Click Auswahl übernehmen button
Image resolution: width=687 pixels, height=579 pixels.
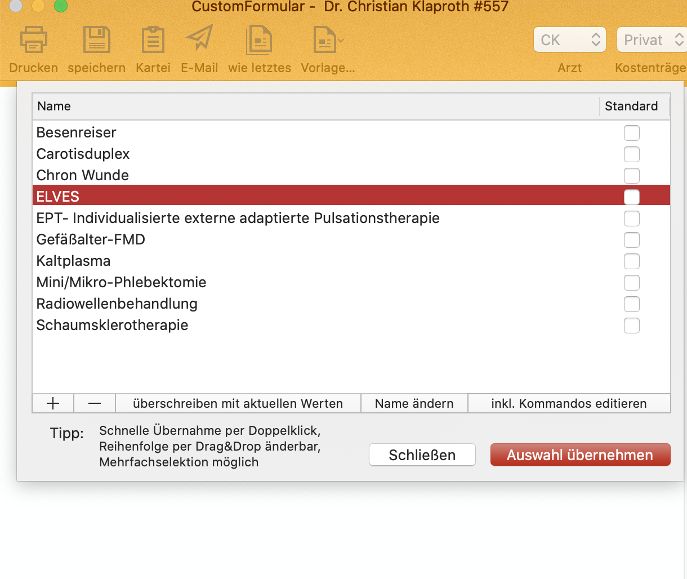pyautogui.click(x=580, y=455)
